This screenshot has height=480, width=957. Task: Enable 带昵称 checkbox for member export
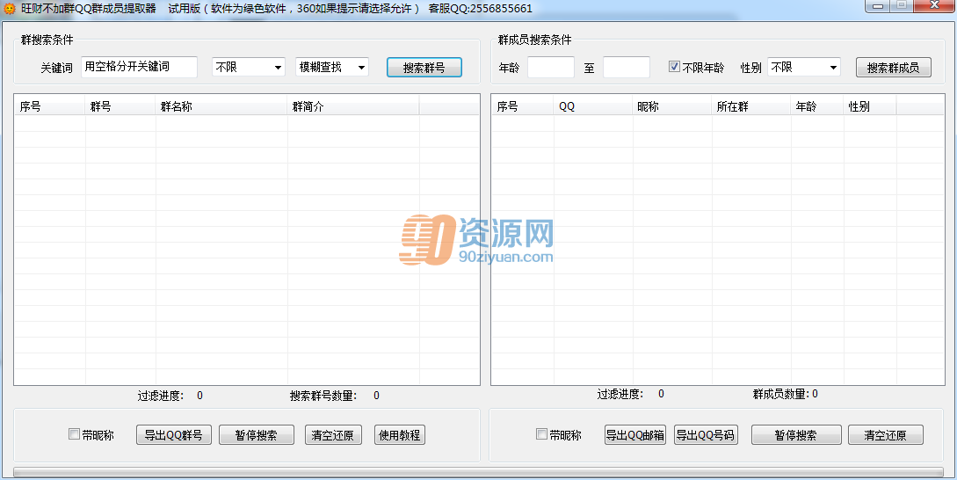[541, 434]
